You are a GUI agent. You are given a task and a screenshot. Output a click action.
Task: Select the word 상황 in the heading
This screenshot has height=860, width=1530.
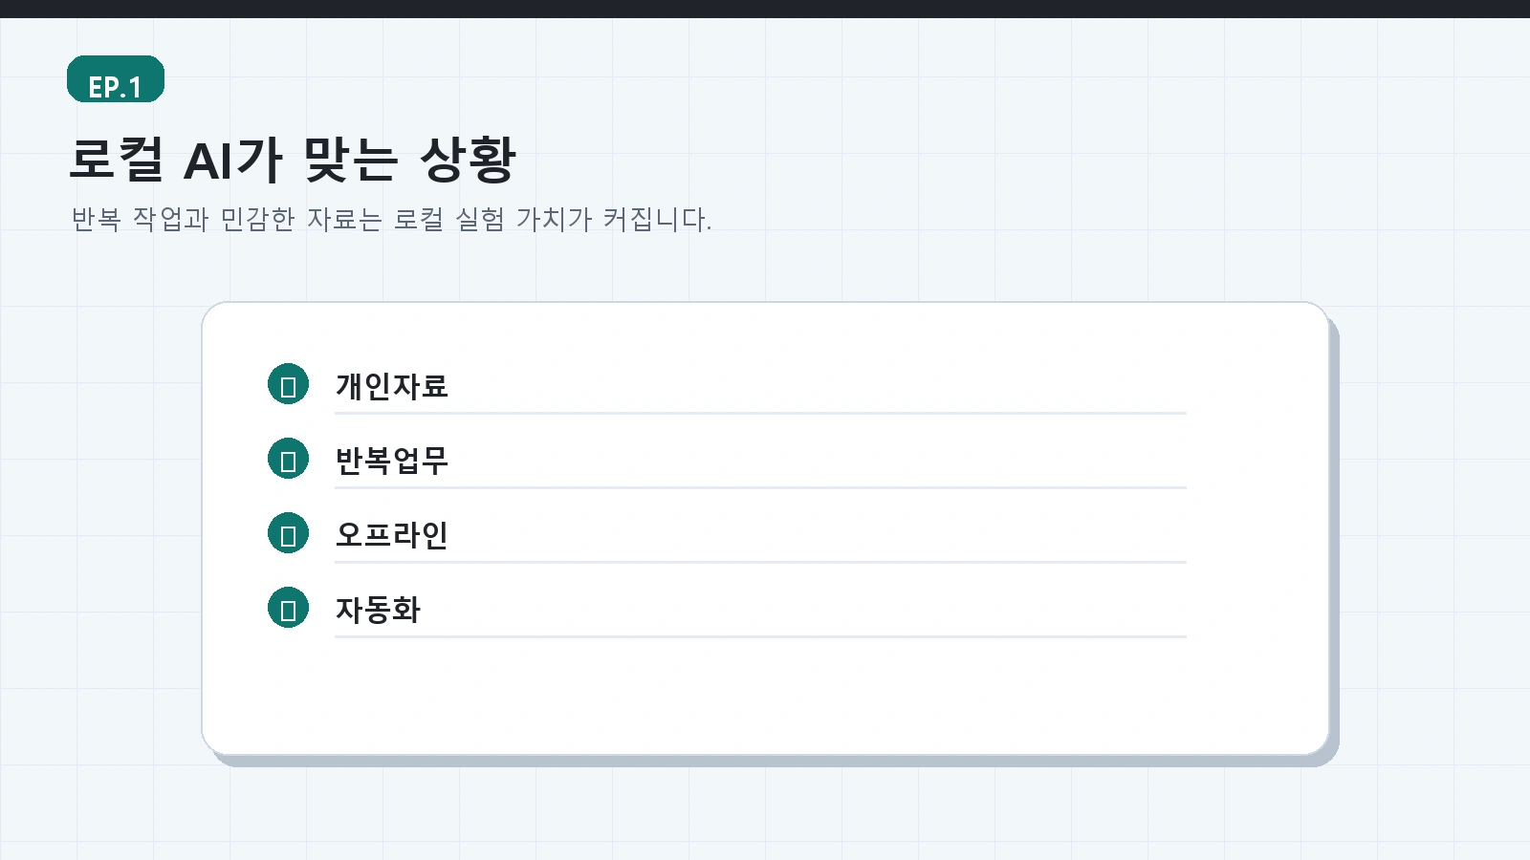click(x=469, y=159)
